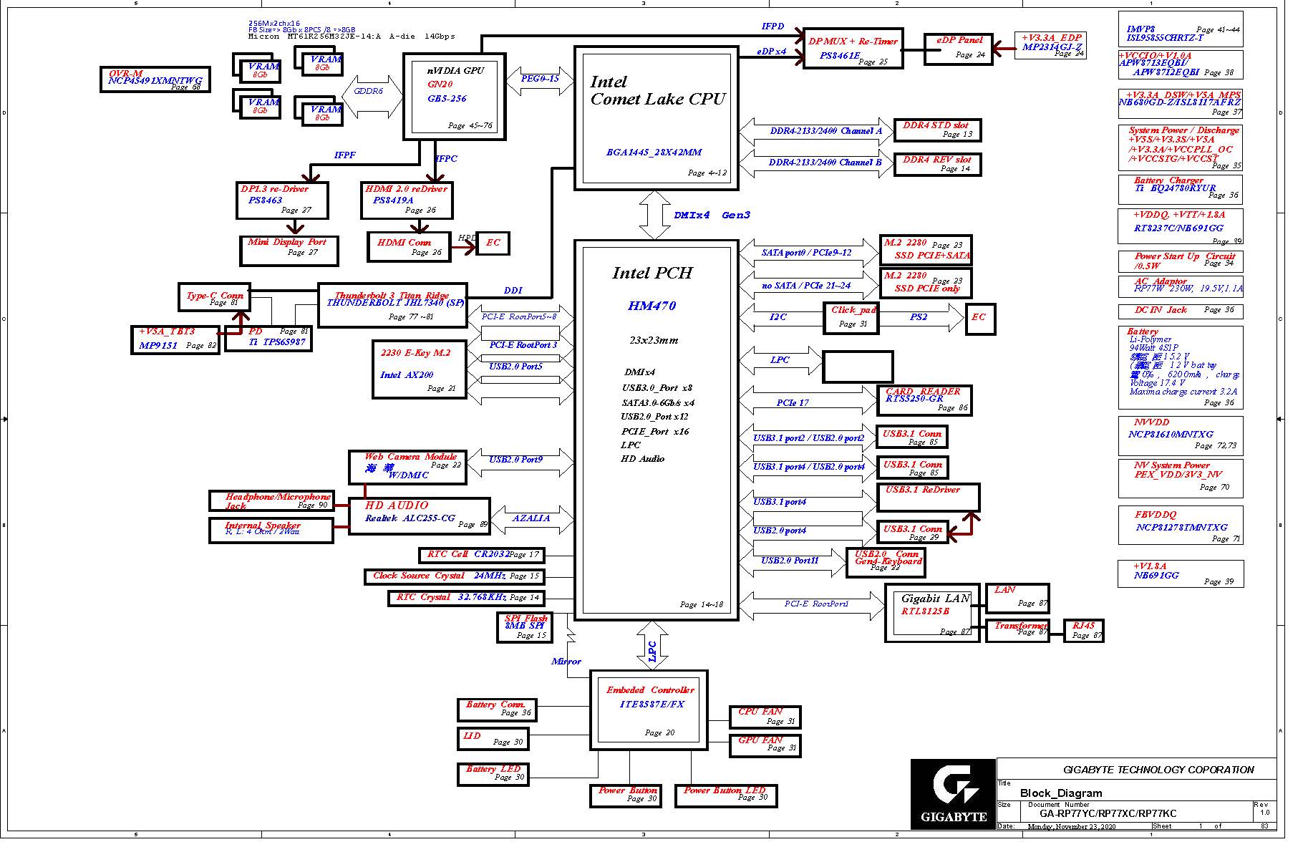This screenshot has width=1298, height=847.
Task: Select the HDMI 2.0 reDriver PS8419A block
Action: pyautogui.click(x=407, y=200)
